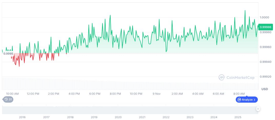Select the 8:00 PM time axis label

point(115,94)
